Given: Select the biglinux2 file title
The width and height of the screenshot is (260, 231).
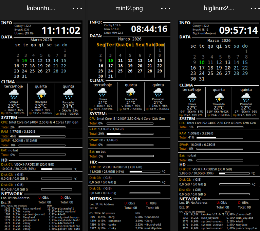Looking at the screenshot, I should [x=219, y=9].
